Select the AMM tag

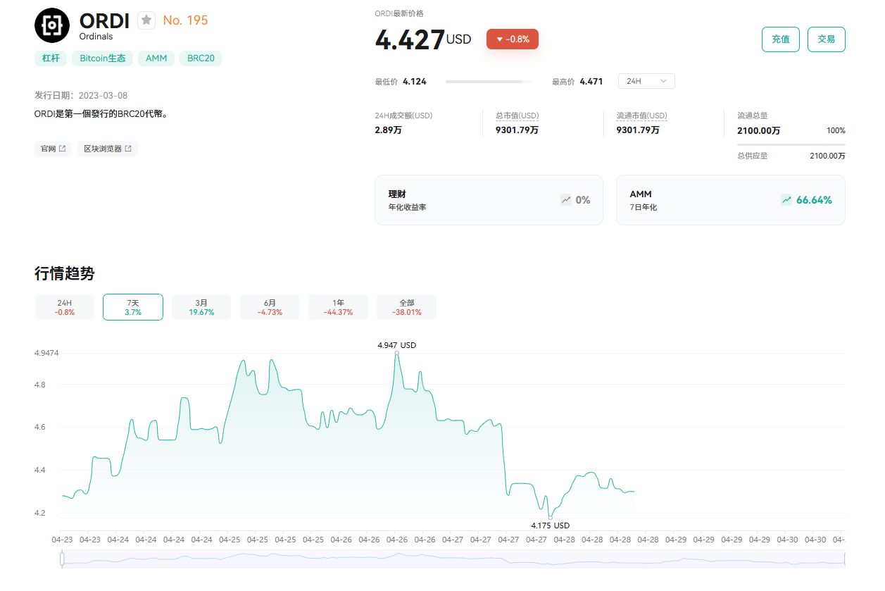tap(156, 58)
